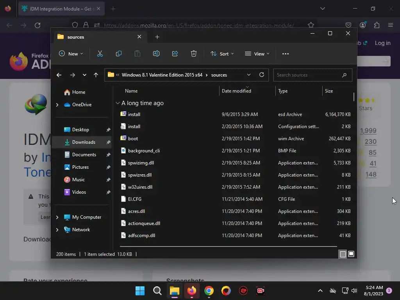
Task: Sort by Type column header
Action: pyautogui.click(x=283, y=91)
